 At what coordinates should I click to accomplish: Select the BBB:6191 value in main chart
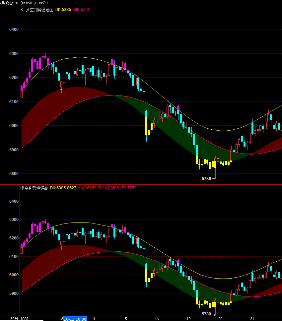(81, 9)
